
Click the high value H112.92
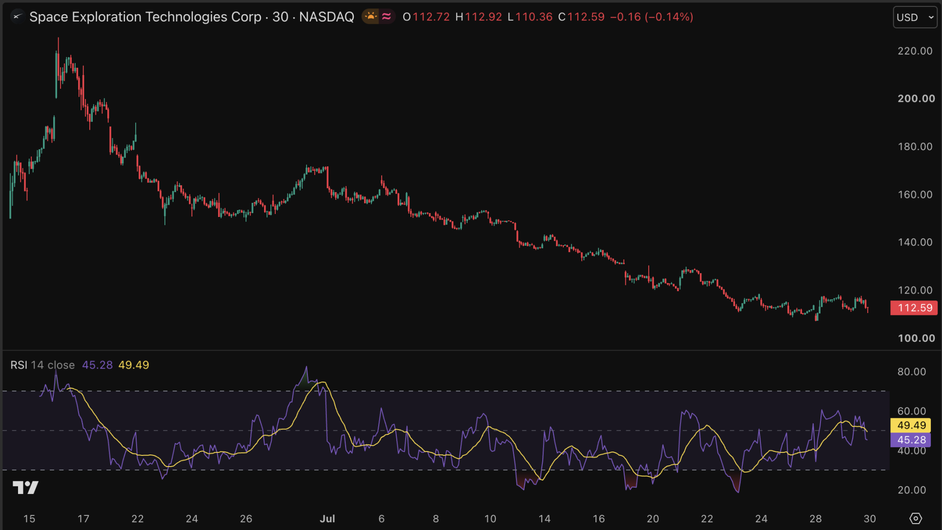coord(478,17)
